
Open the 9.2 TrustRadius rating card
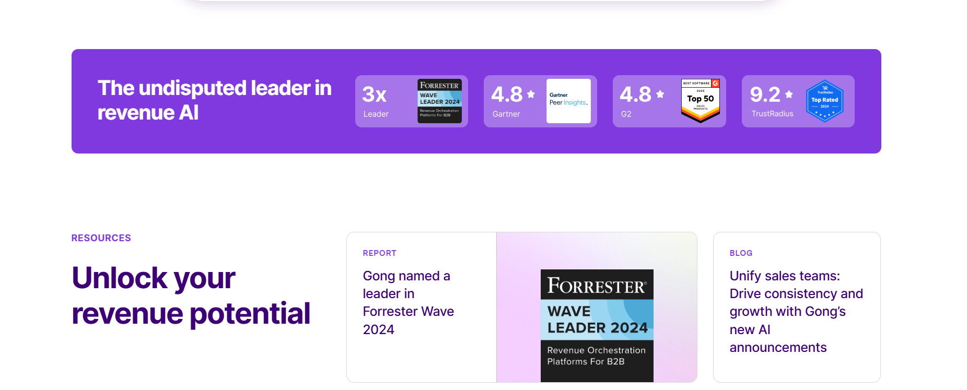point(798,101)
